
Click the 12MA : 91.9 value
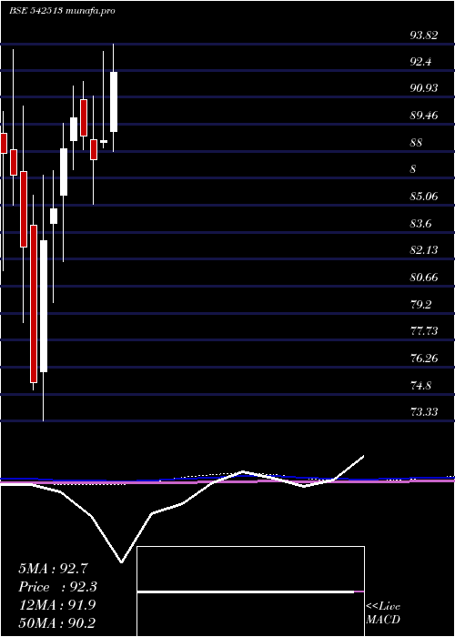coord(56,605)
